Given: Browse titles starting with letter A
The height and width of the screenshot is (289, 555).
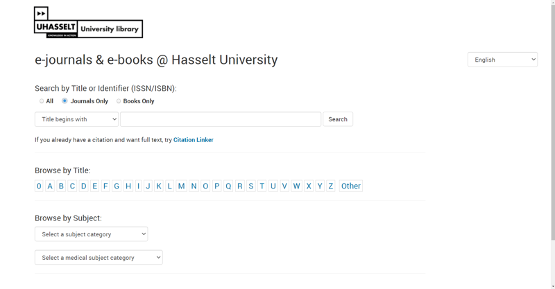Looking at the screenshot, I should click(50, 186).
